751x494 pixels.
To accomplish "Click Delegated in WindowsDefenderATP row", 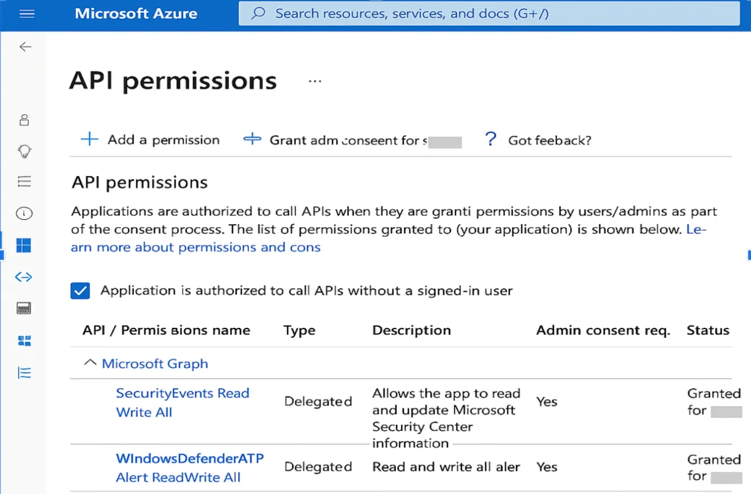I will pos(318,467).
